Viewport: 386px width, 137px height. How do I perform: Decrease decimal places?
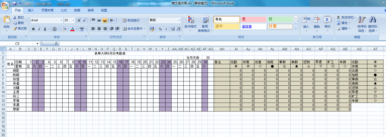[x=178, y=29]
